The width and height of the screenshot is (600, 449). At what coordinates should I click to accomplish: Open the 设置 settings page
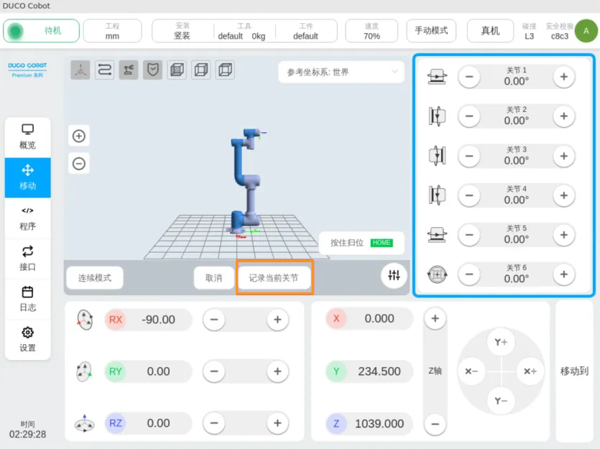pyautogui.click(x=27, y=340)
